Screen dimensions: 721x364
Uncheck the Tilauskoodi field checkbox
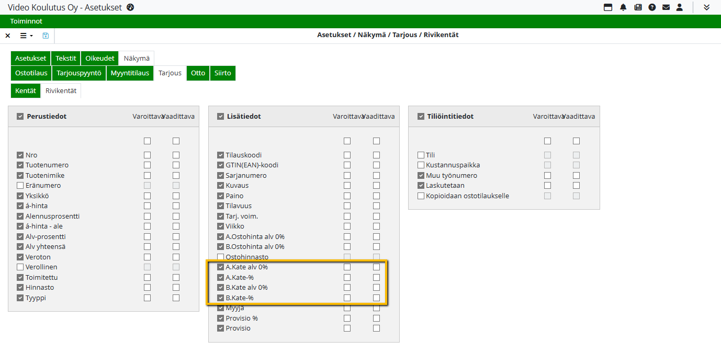pyautogui.click(x=220, y=155)
